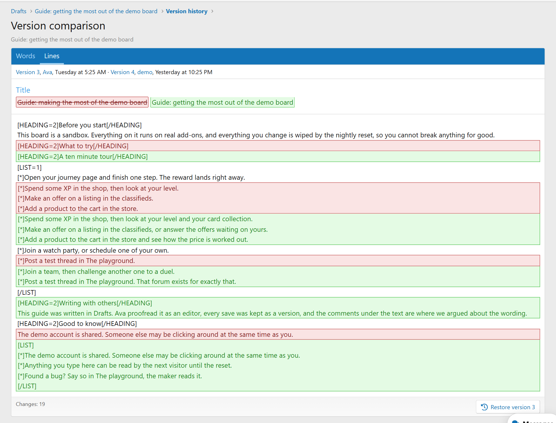556x423 pixels.
Task: Switch to the Words tab
Action: coord(26,56)
